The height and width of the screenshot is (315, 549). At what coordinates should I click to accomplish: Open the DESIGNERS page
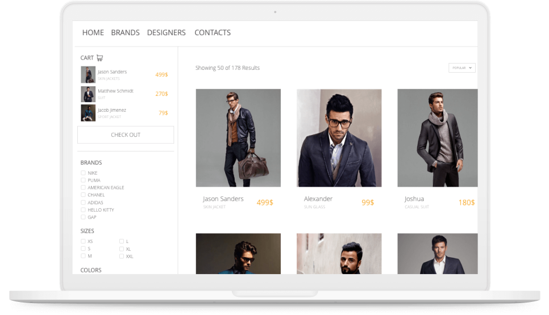[167, 32]
